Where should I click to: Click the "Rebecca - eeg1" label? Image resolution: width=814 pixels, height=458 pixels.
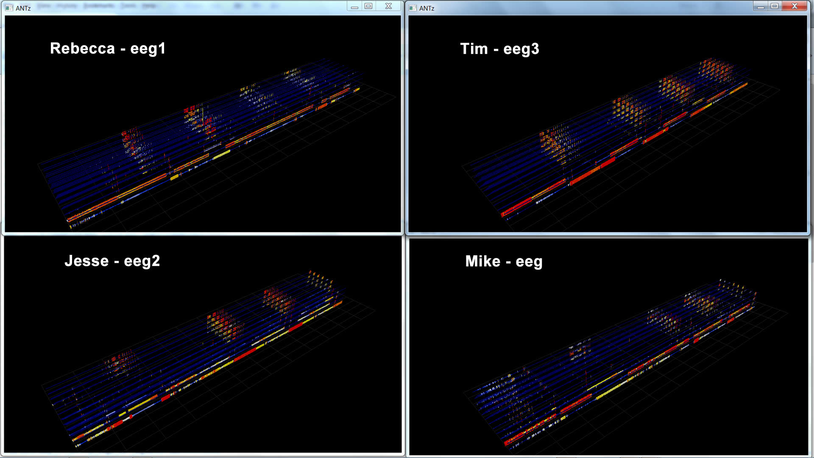(x=107, y=48)
